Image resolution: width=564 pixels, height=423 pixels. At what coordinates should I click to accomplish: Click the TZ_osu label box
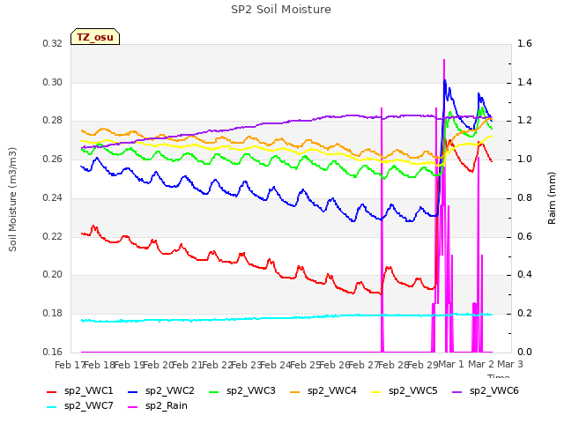coord(95,37)
